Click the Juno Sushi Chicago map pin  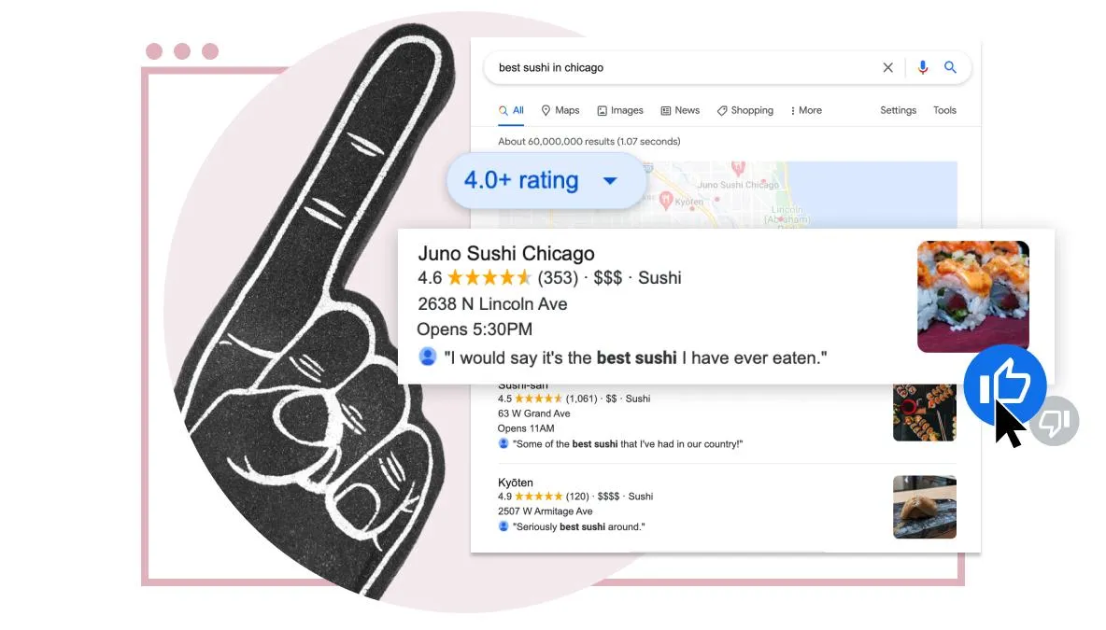tap(738, 168)
